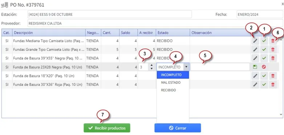Select the Funda de Basura 18"X20" description cell
The image size is (284, 135).
point(49,76)
